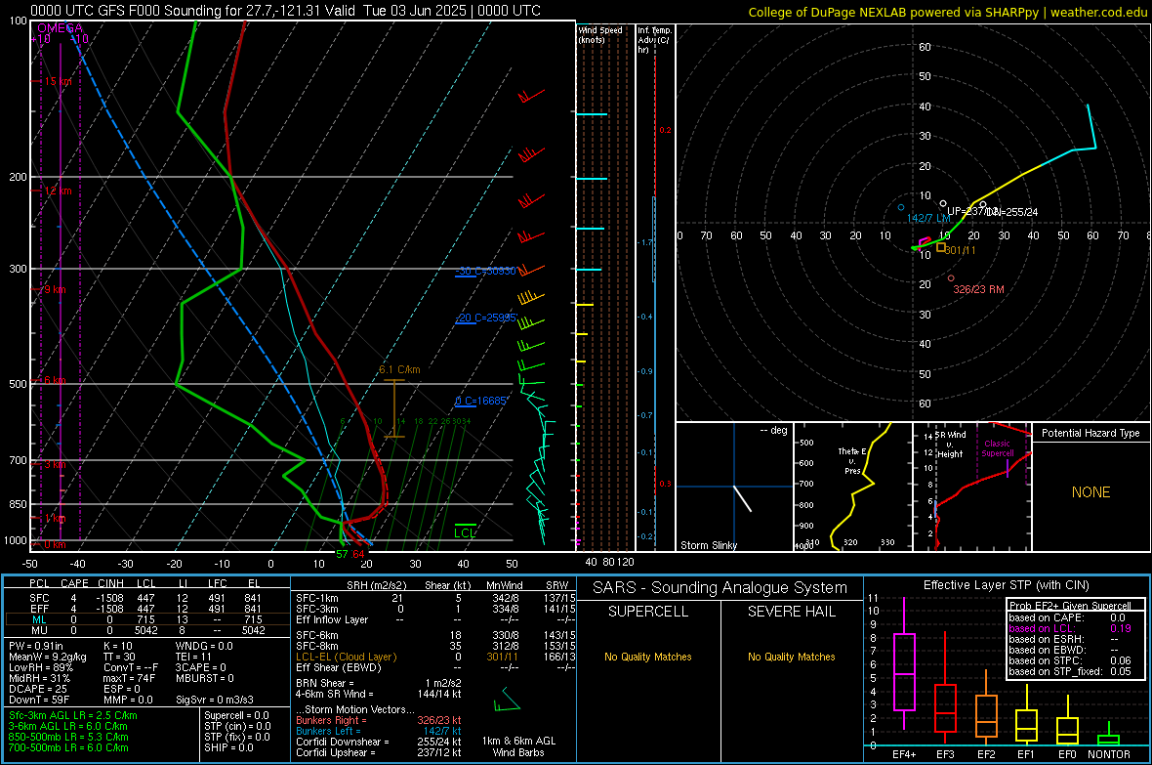Click the magenta based on LCL: 0.19 line
This screenshot has width=1152, height=765.
tap(1070, 629)
